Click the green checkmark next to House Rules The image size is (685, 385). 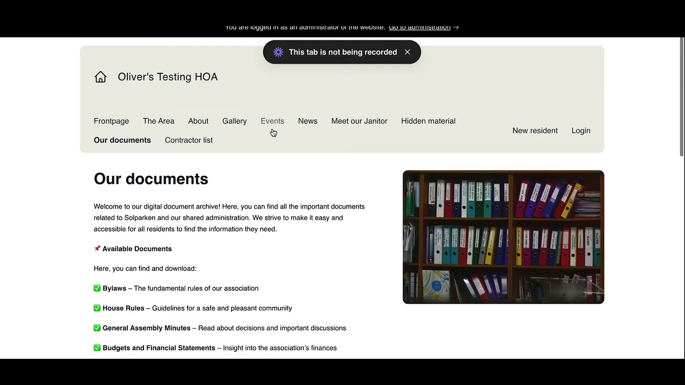pos(97,308)
